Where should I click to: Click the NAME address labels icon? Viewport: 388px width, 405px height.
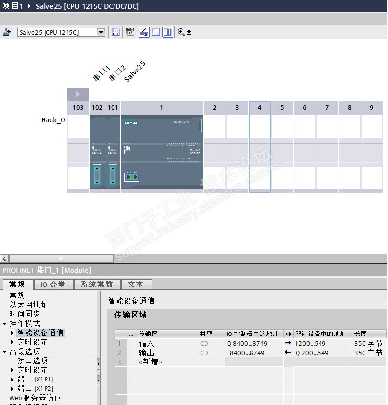tap(130, 32)
